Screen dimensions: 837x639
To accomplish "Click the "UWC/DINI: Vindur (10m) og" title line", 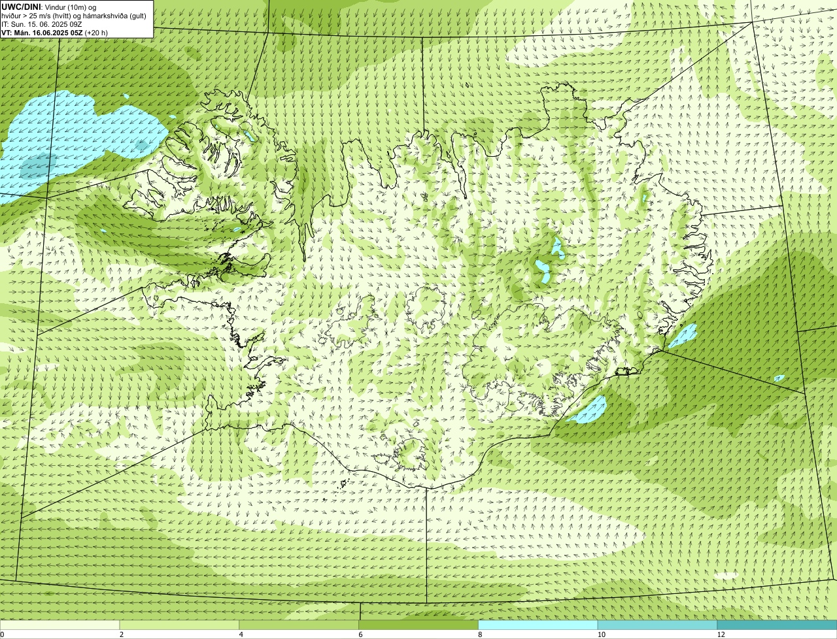I will pos(49,7).
